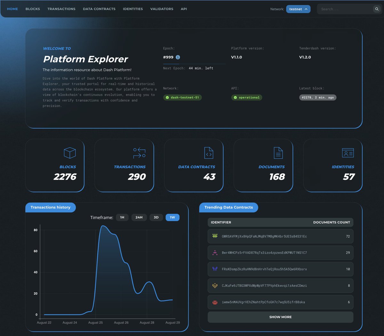Viewport: 384px width, 336px height.
Task: Click the Blocks cube icon
Action: pyautogui.click(x=70, y=153)
